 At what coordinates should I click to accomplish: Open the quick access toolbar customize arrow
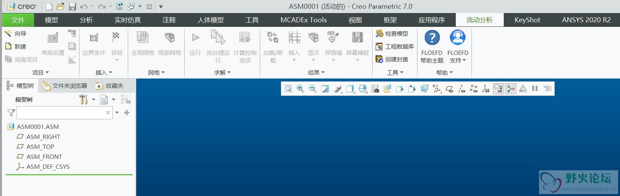(161, 7)
